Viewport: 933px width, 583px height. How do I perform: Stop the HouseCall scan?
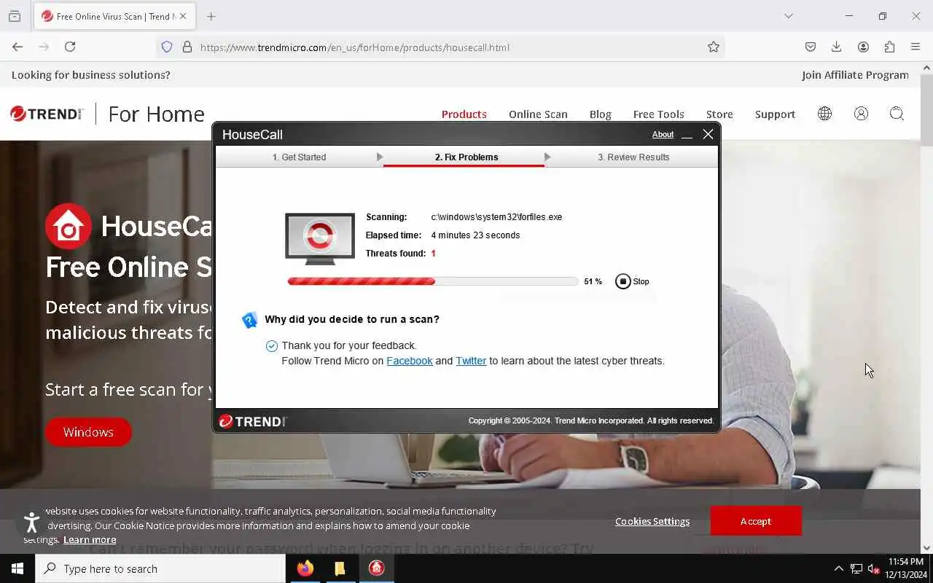(632, 281)
